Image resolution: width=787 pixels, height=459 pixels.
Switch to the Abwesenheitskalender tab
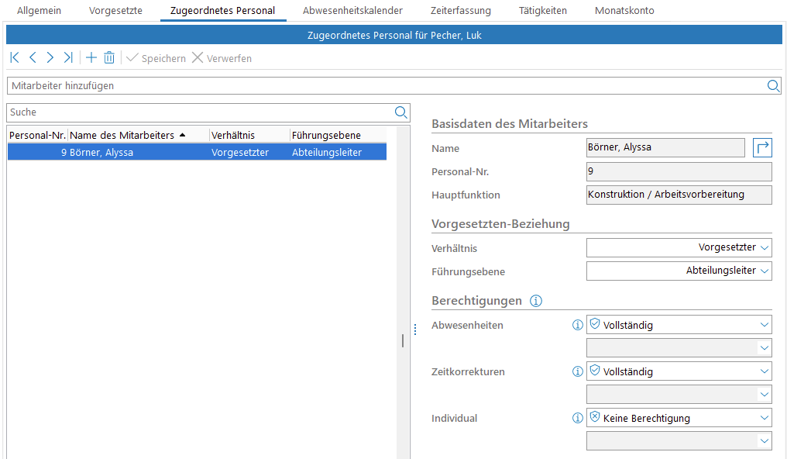click(352, 11)
